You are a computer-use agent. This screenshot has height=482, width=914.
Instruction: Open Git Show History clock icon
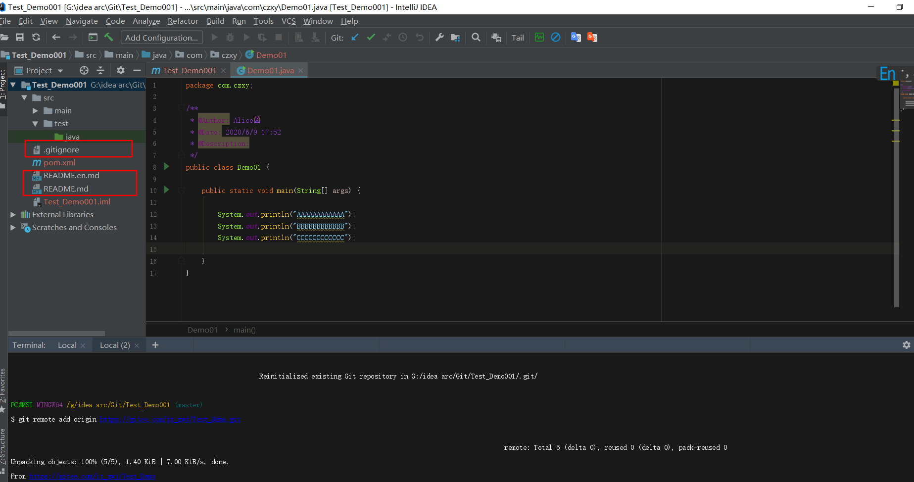pyautogui.click(x=403, y=37)
